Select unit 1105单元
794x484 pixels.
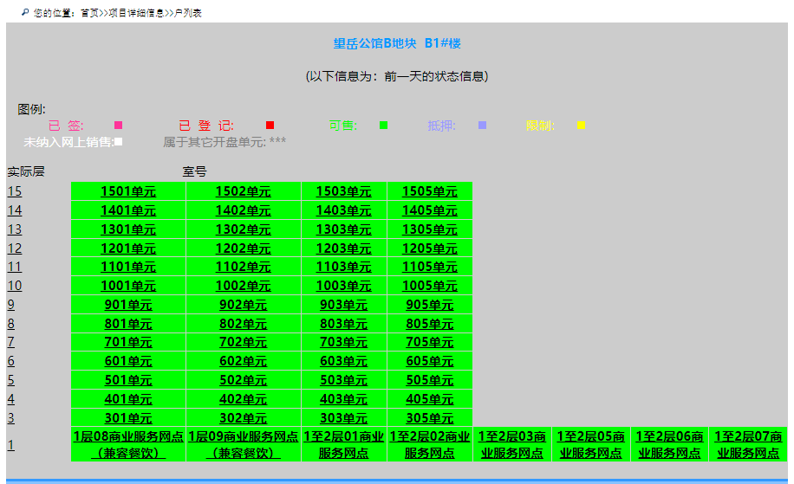430,267
